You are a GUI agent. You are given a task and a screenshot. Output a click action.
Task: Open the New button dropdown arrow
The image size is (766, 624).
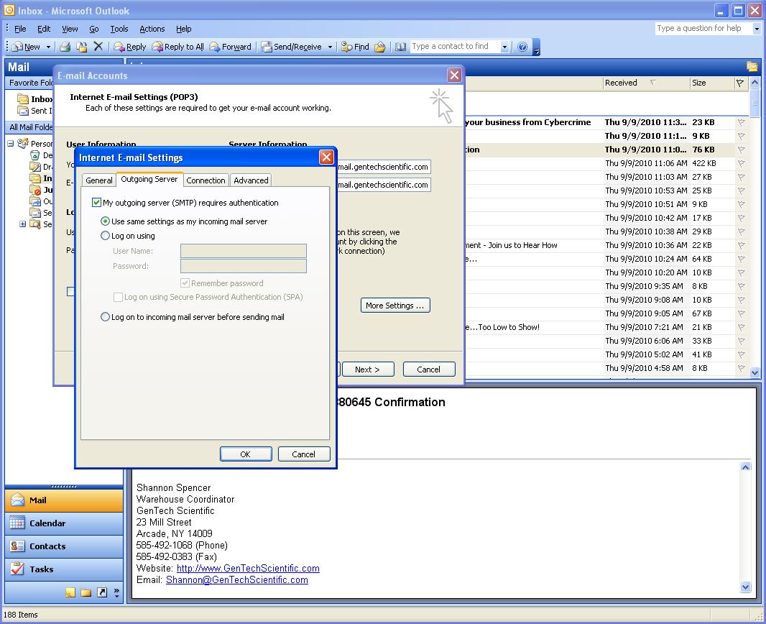point(48,47)
